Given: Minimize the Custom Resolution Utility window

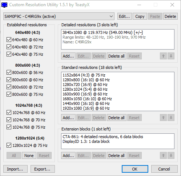Looking at the screenshot, I should pos(139,5).
